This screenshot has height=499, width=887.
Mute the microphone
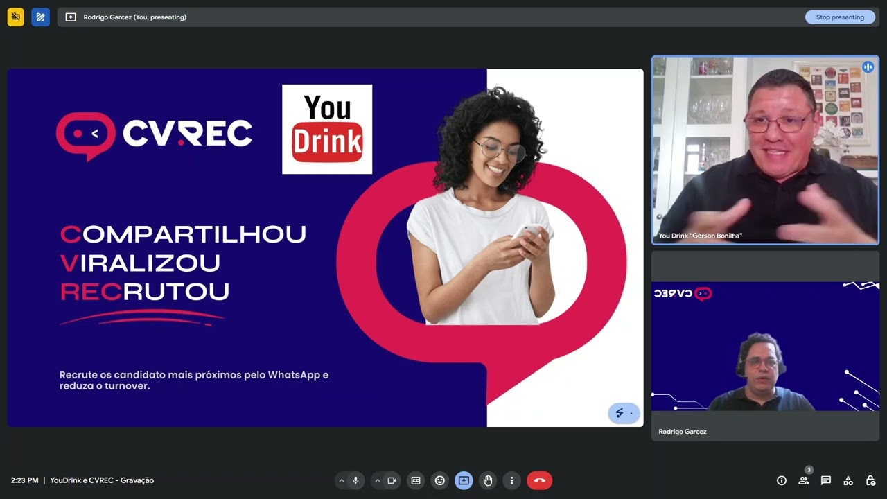[x=355, y=480]
